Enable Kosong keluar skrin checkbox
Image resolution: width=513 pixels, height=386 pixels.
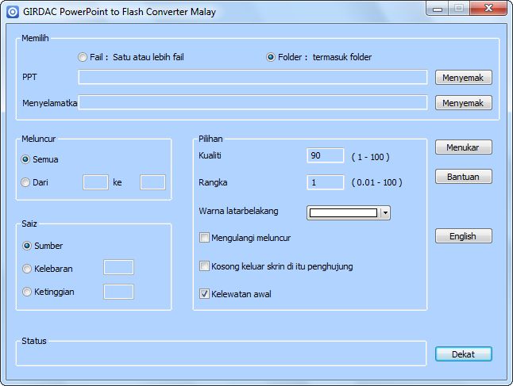204,266
